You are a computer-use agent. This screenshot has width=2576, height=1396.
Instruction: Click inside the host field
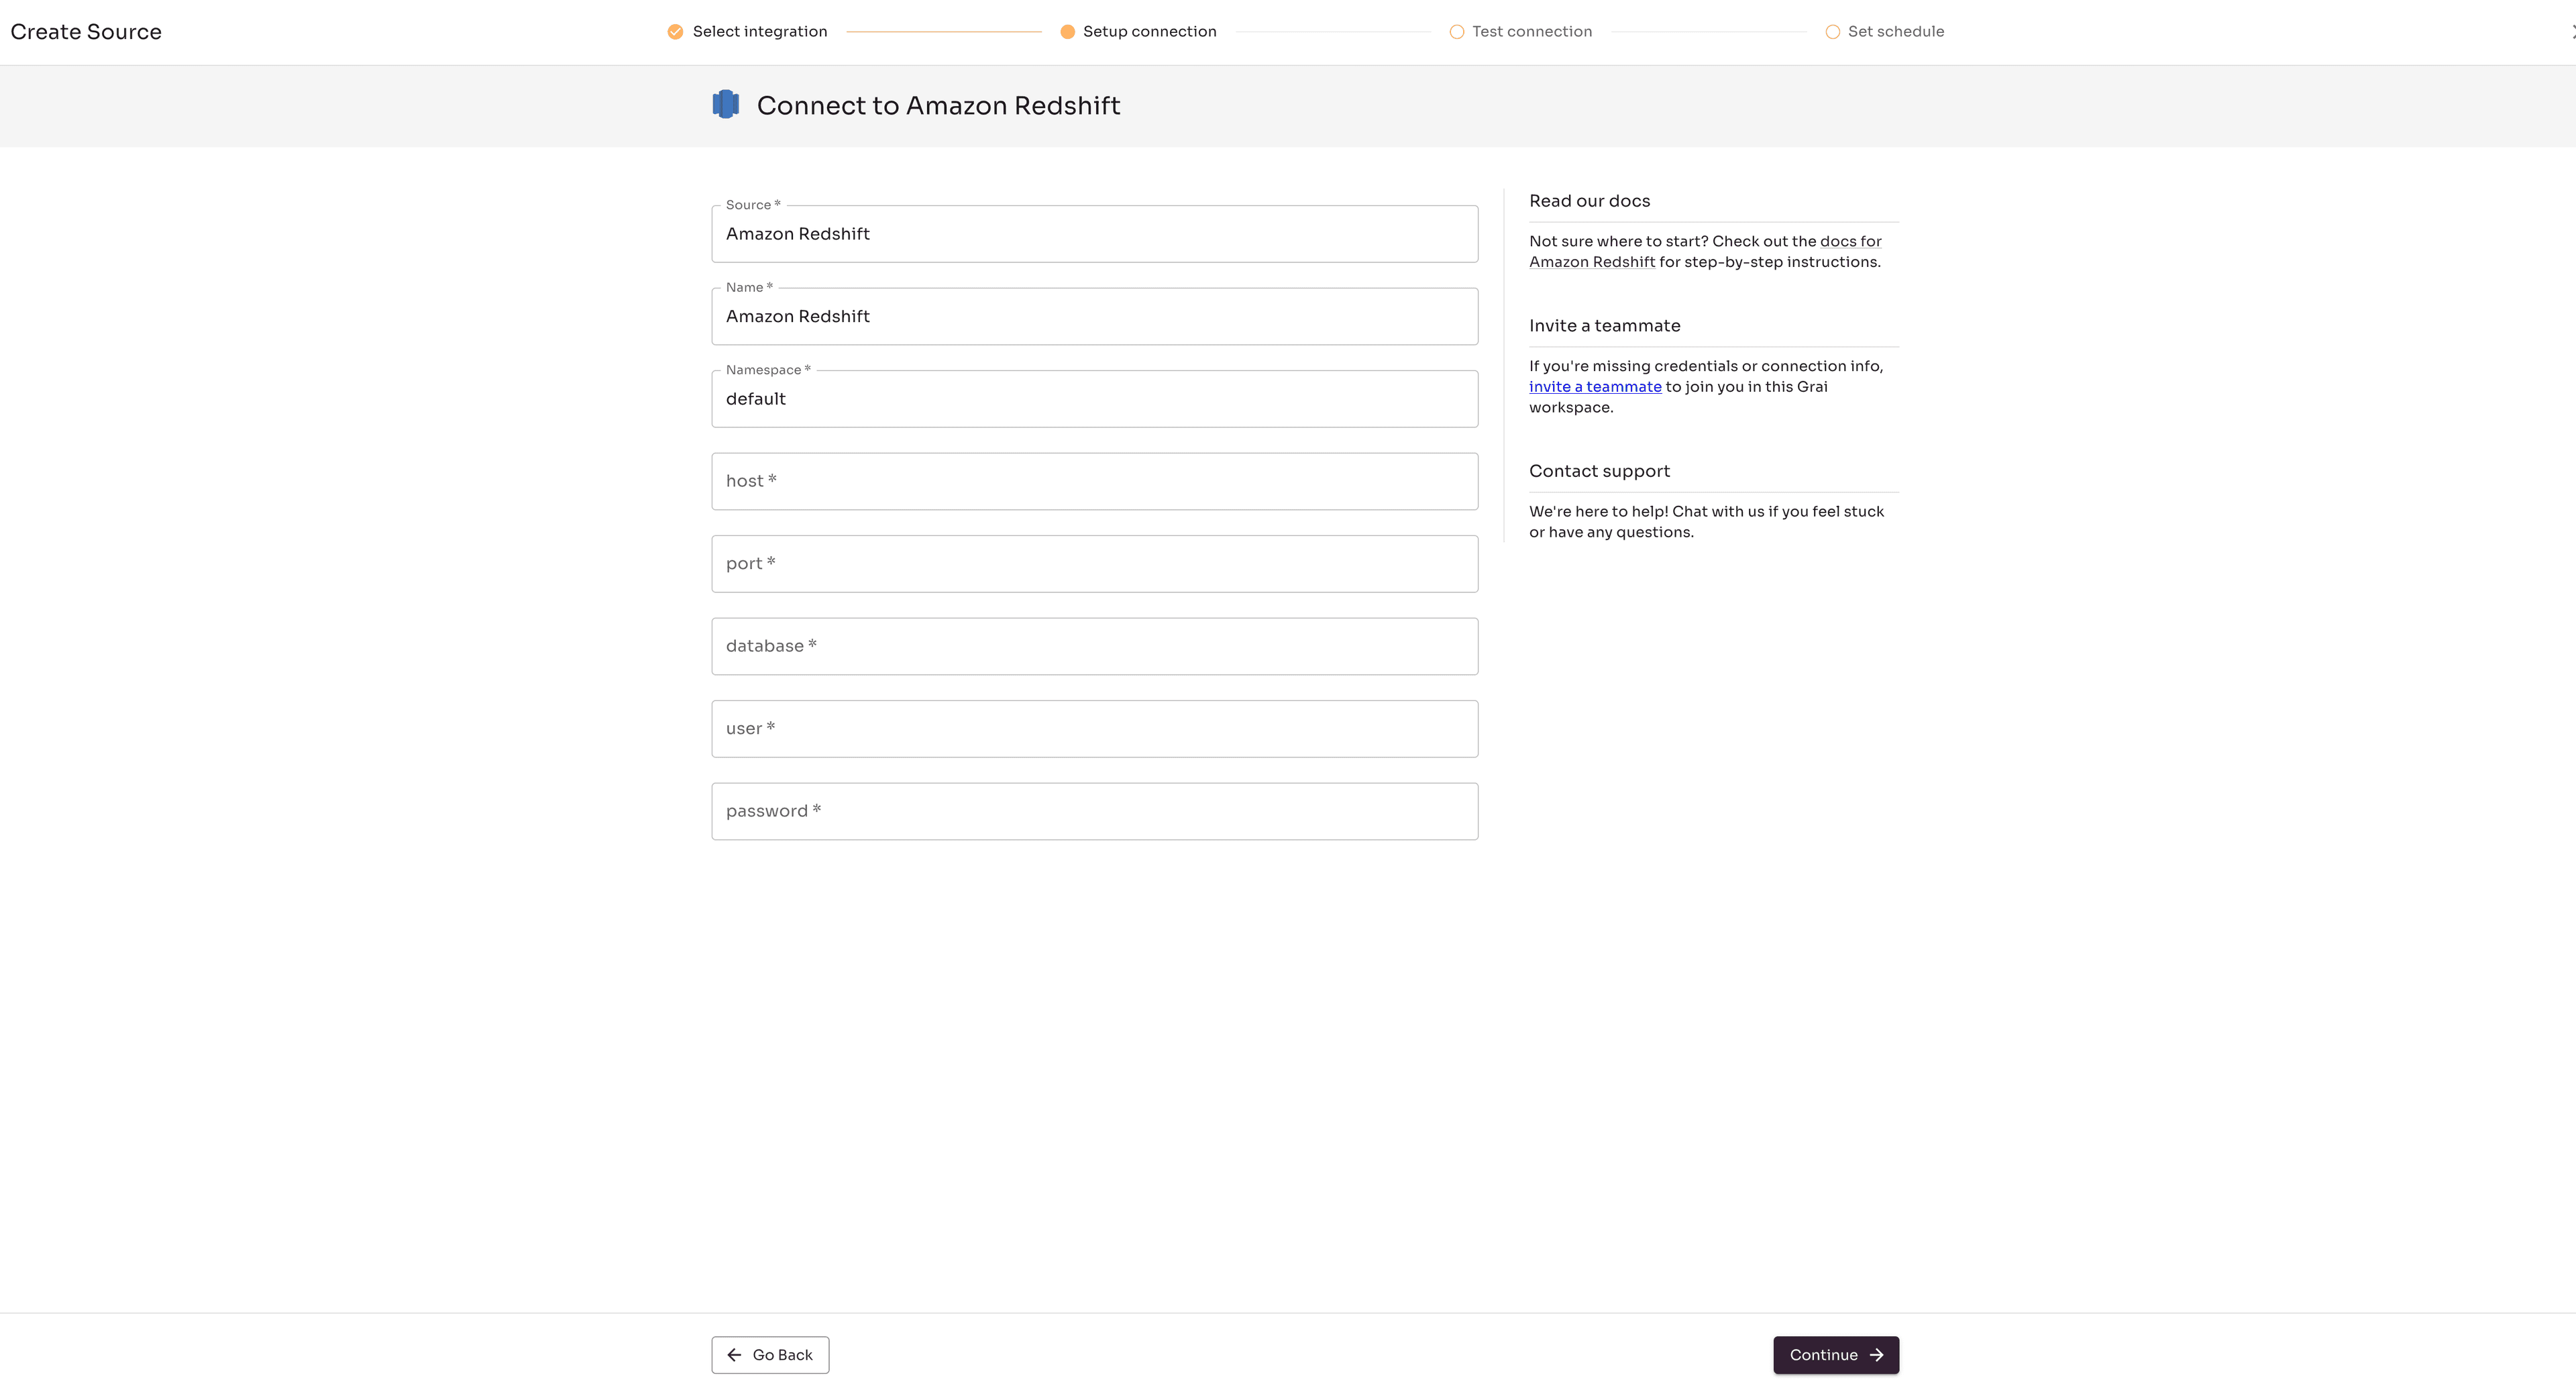tap(1094, 481)
